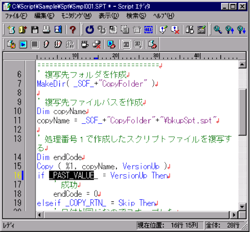Viewport: 250px width, 232px height.
Task: Click the window layout icon beside the marker icons
Action: click(x=189, y=30)
